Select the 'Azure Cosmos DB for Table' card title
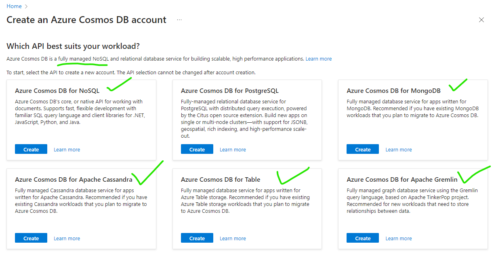This screenshot has height=256, width=494. 221,179
